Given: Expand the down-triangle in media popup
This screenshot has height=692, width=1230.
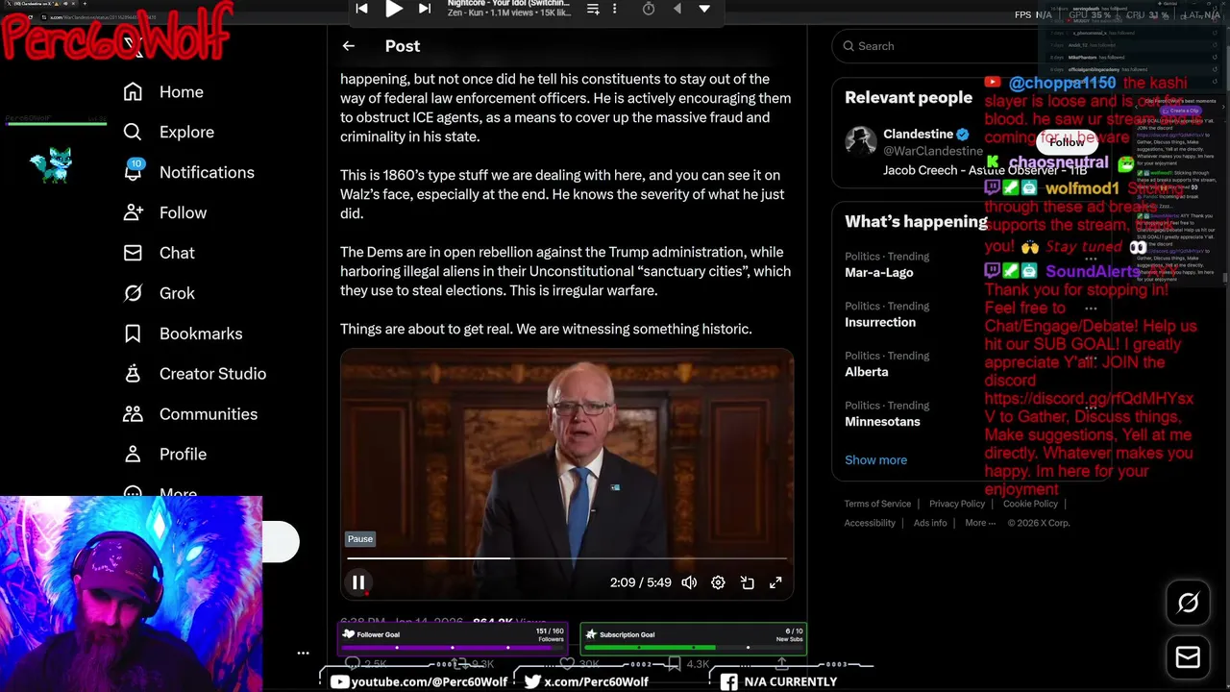Looking at the screenshot, I should pos(704,9).
